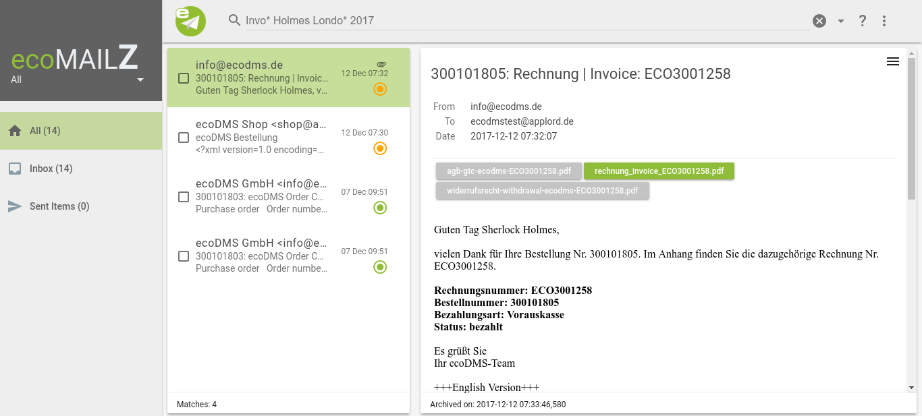Image resolution: width=922 pixels, height=416 pixels.
Task: Tick checkbox for last ecoDMS GmbH email
Action: (184, 256)
